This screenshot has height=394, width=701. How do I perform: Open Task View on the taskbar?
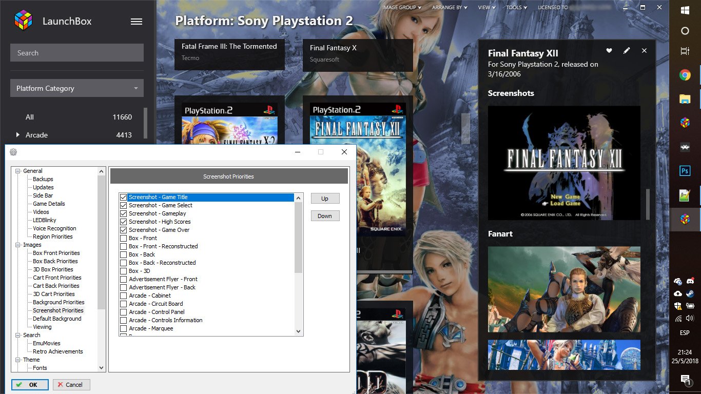[685, 51]
